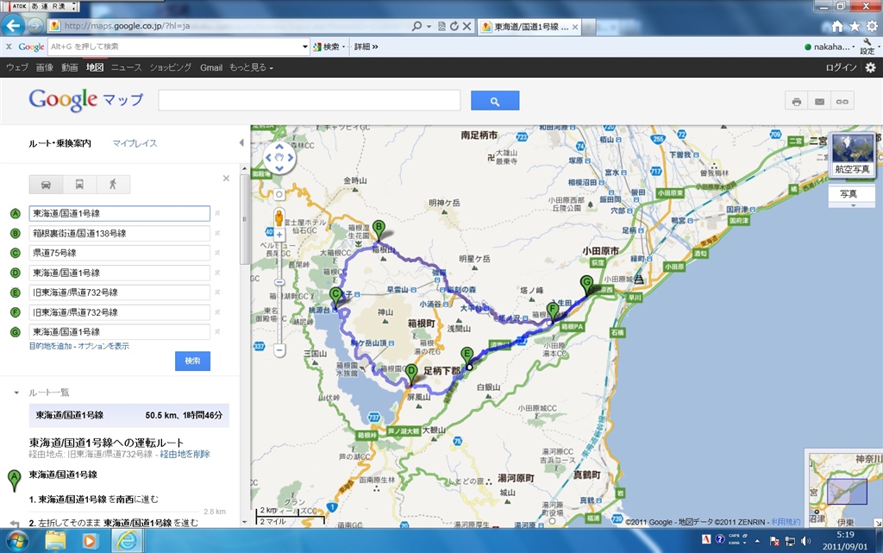Image resolution: width=883 pixels, height=553 pixels.
Task: Zoom out with the map minus button
Action: coord(279,350)
